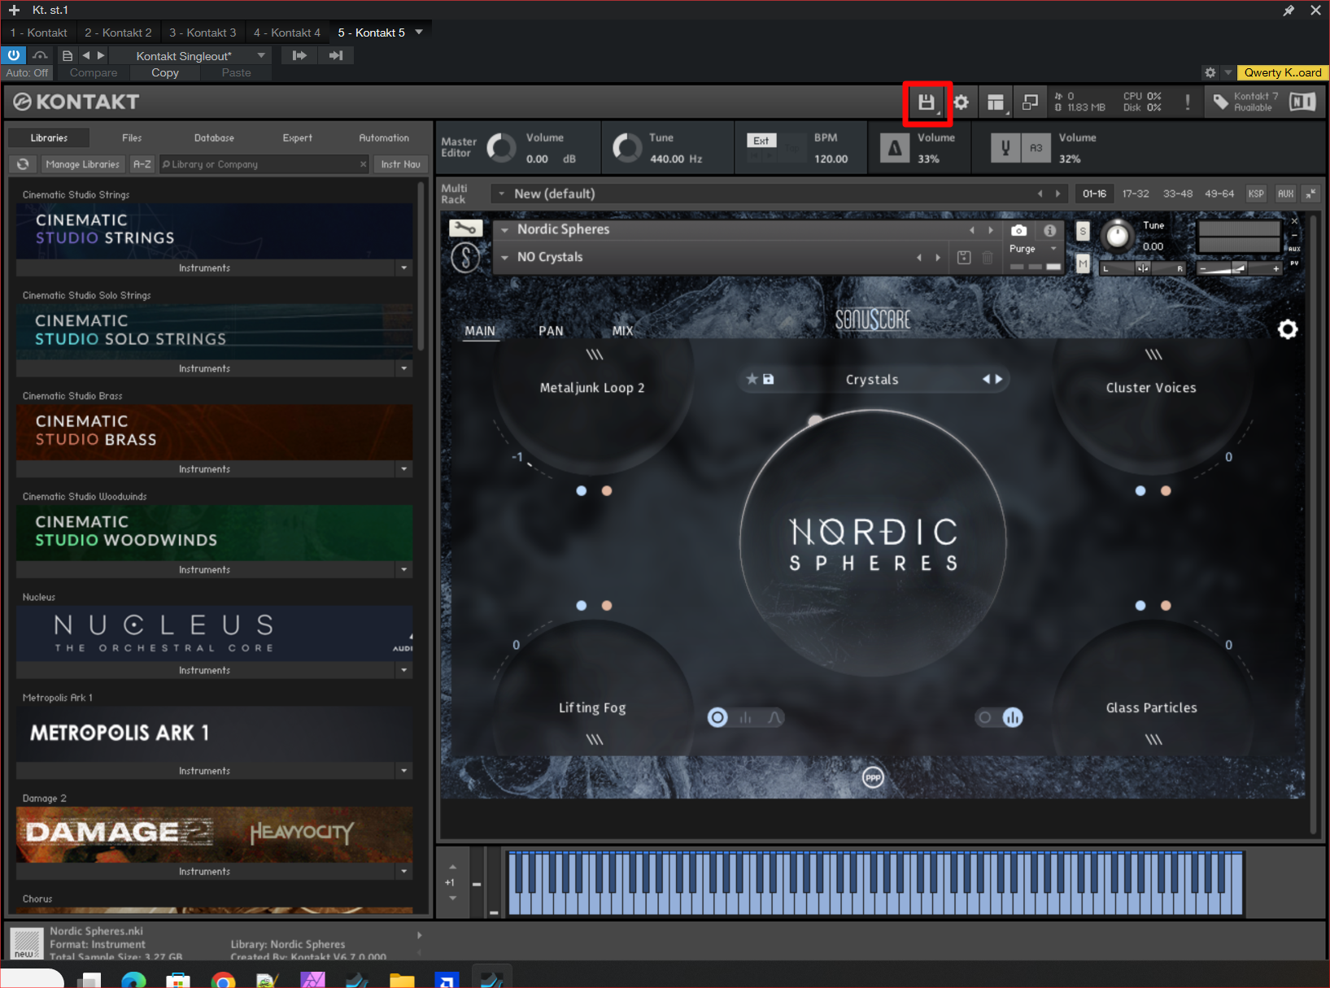This screenshot has width=1330, height=988.
Task: Toggle the instrument Mute M button
Action: pos(1083,263)
